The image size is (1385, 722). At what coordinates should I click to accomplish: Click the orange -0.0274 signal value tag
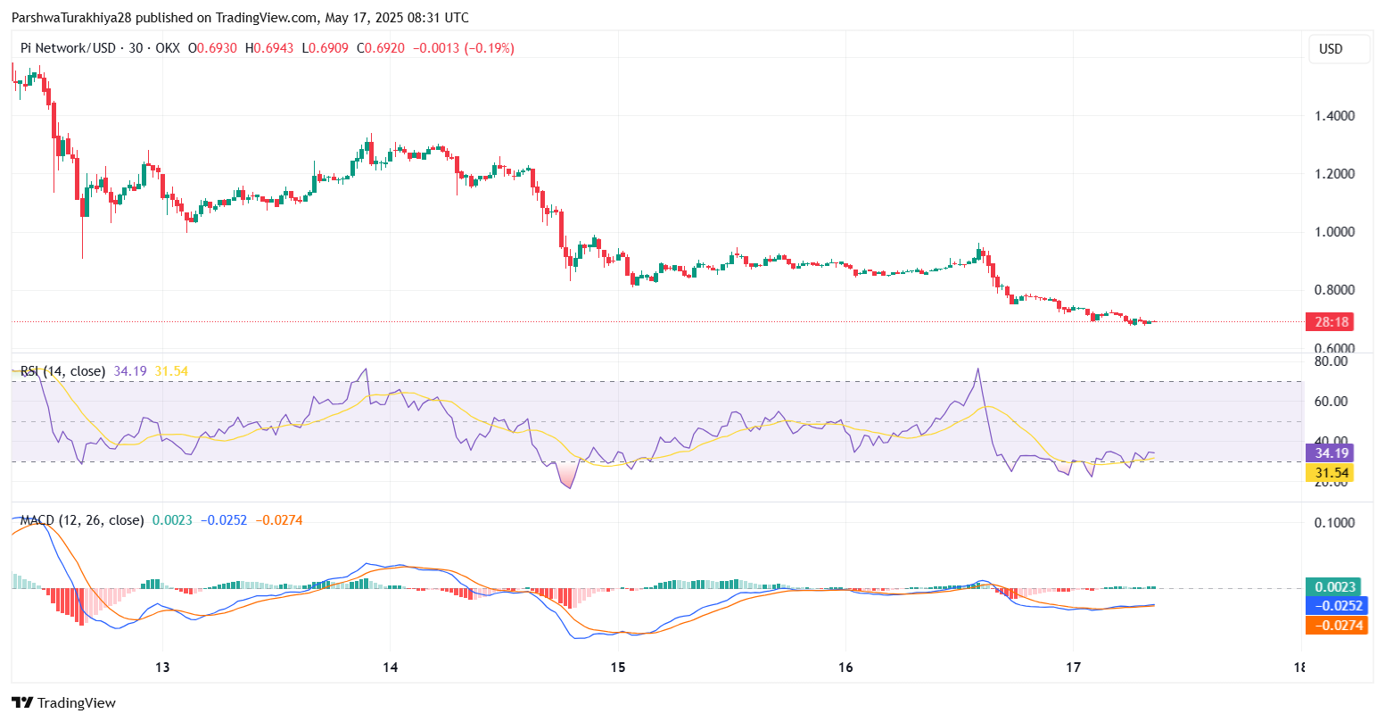(x=1335, y=626)
